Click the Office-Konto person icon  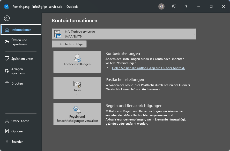pyautogui.click(x=7, y=121)
